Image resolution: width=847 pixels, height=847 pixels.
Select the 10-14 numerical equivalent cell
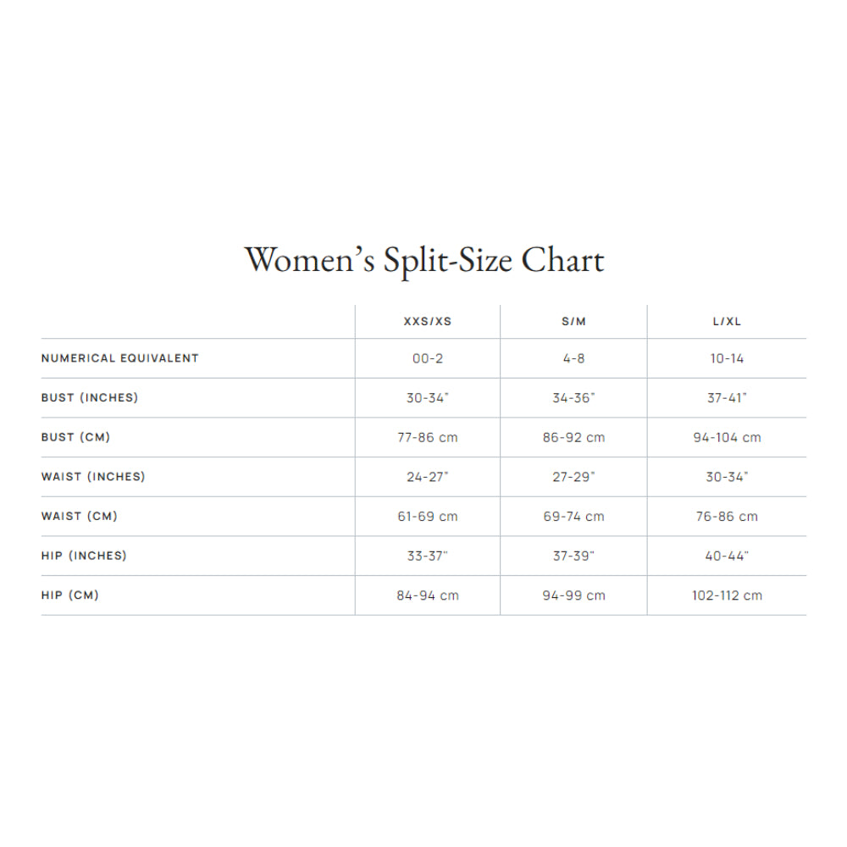727,358
